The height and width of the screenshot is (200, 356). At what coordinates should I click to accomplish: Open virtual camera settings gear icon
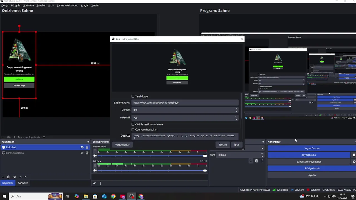(x=354, y=162)
